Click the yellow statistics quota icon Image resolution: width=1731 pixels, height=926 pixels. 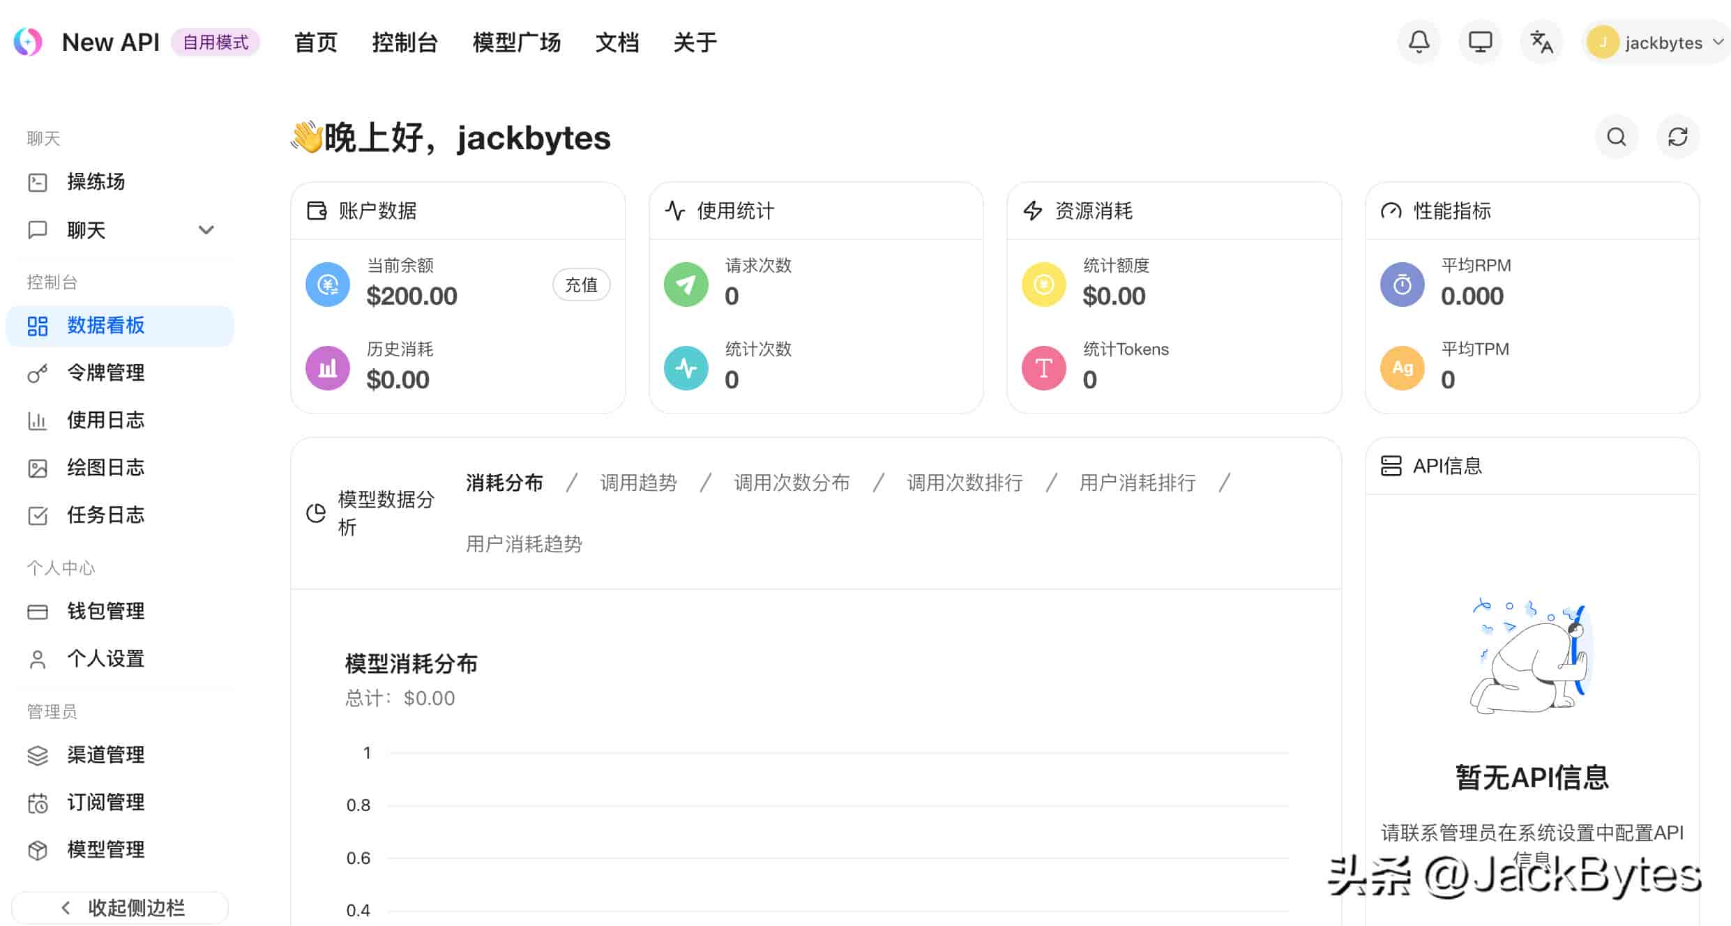(1044, 284)
